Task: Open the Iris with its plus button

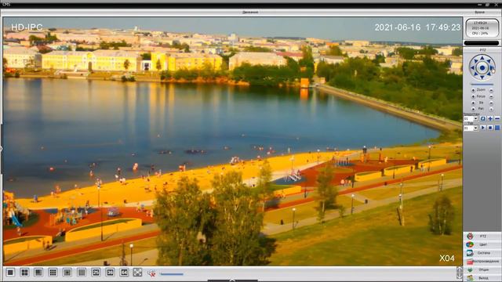Action: click(473, 103)
